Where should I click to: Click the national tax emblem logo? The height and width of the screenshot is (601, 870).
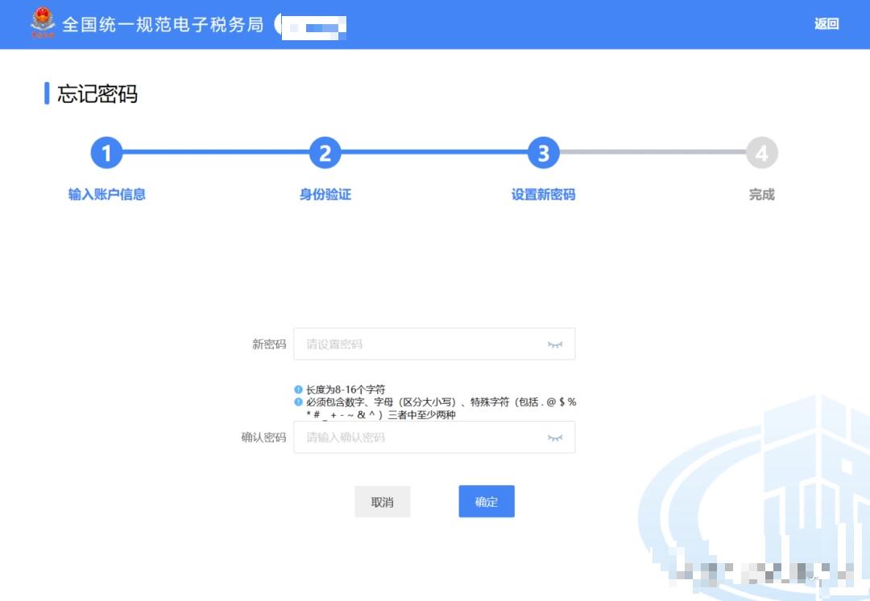[x=43, y=23]
